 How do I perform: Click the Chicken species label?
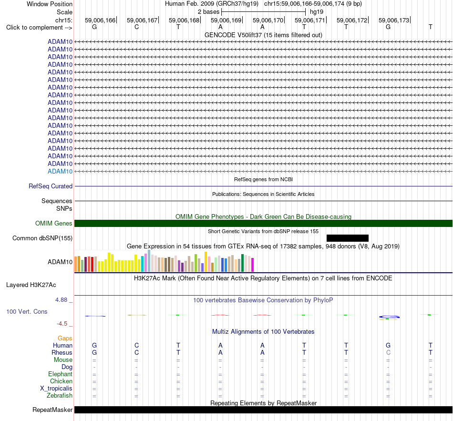pyautogui.click(x=61, y=381)
